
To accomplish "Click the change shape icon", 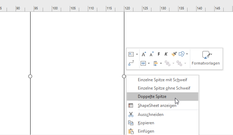I will pos(182,54).
